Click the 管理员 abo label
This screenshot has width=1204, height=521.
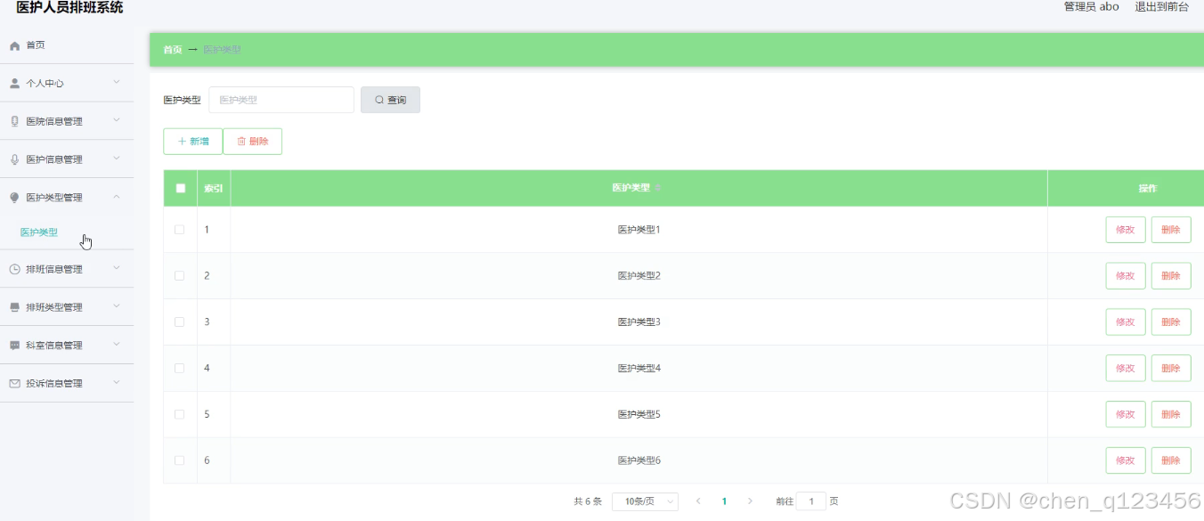pyautogui.click(x=1091, y=6)
